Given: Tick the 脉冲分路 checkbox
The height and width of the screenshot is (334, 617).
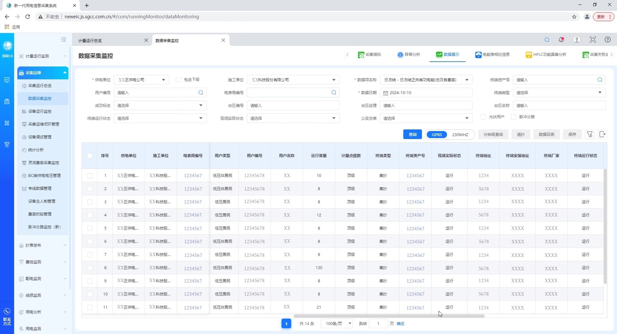Looking at the screenshot, I should (x=514, y=117).
